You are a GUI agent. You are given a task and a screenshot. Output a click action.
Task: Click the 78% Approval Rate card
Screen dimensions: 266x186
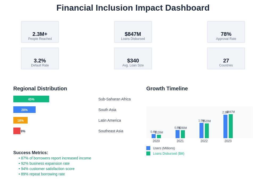point(226,32)
